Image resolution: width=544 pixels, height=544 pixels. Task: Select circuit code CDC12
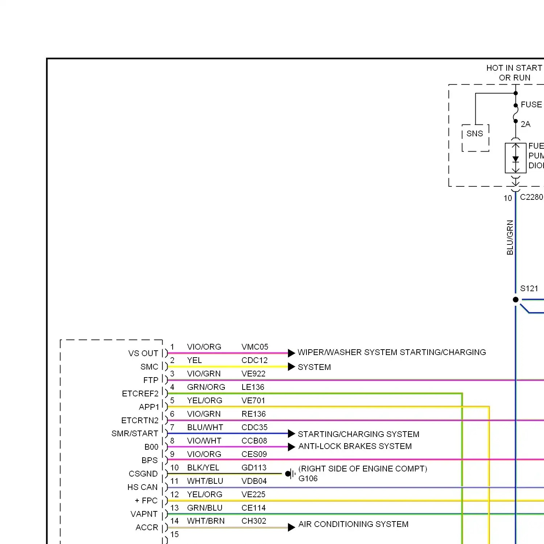click(x=255, y=360)
